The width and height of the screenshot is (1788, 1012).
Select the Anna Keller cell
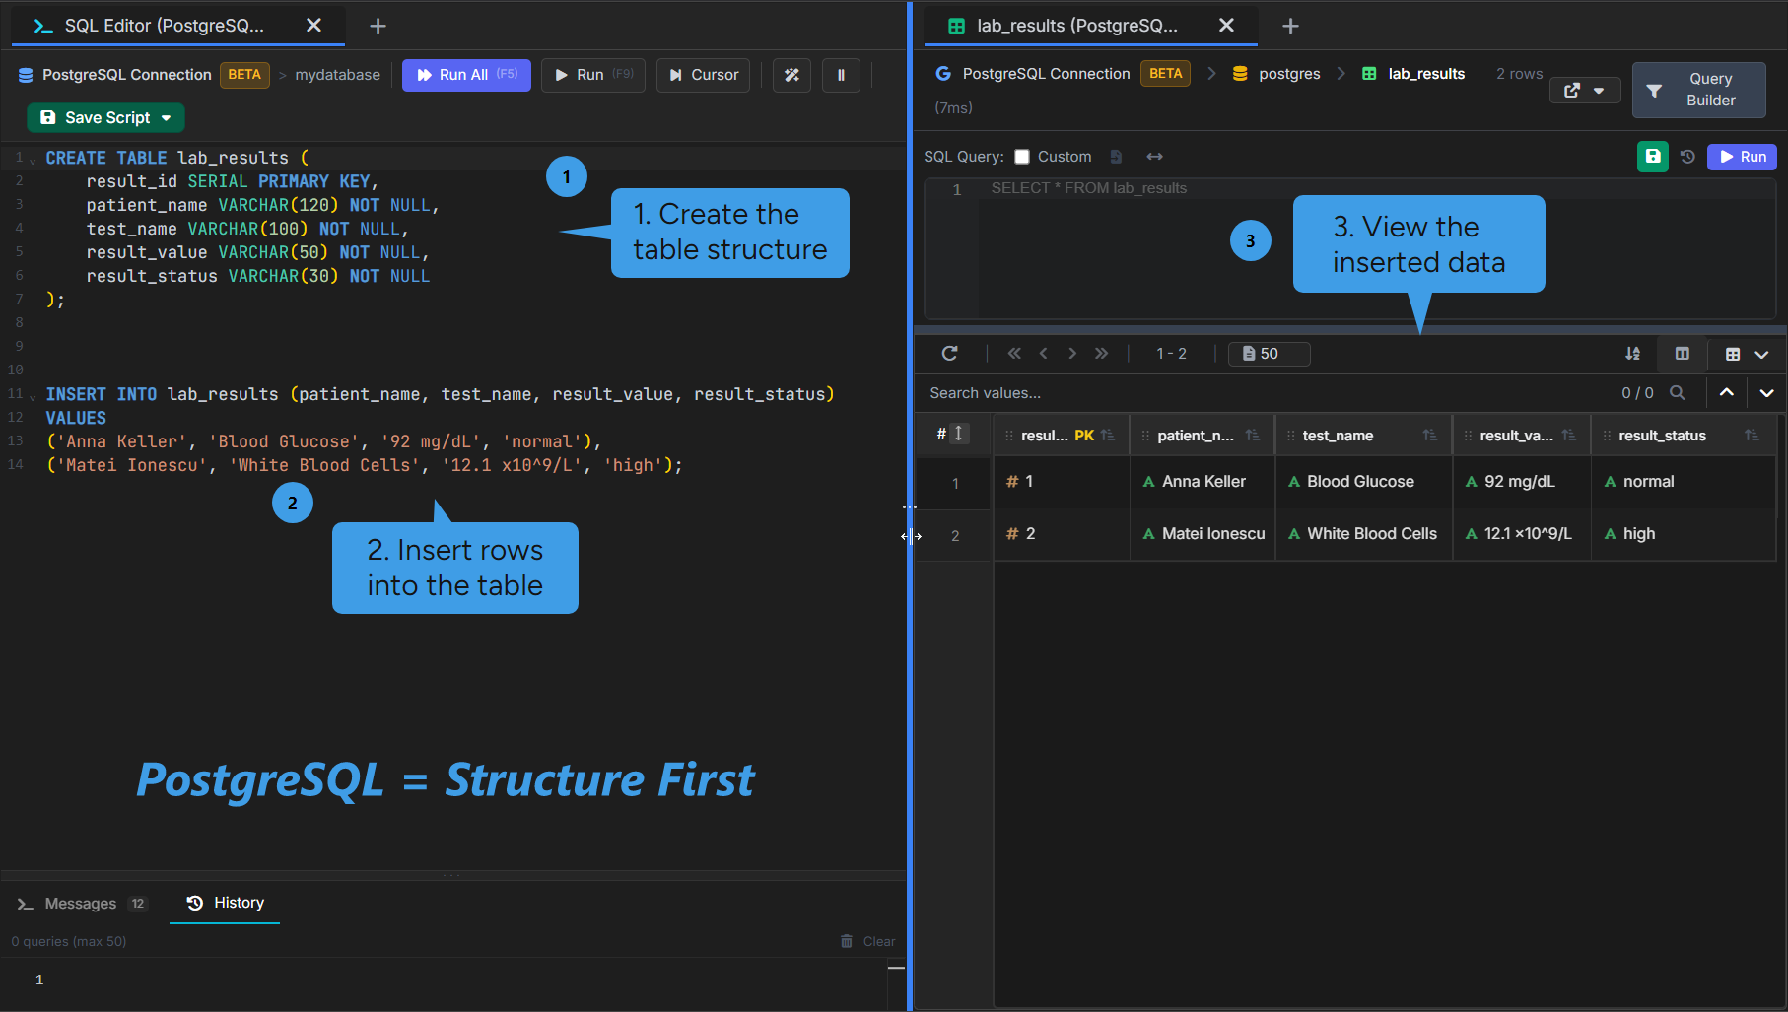pos(1203,482)
